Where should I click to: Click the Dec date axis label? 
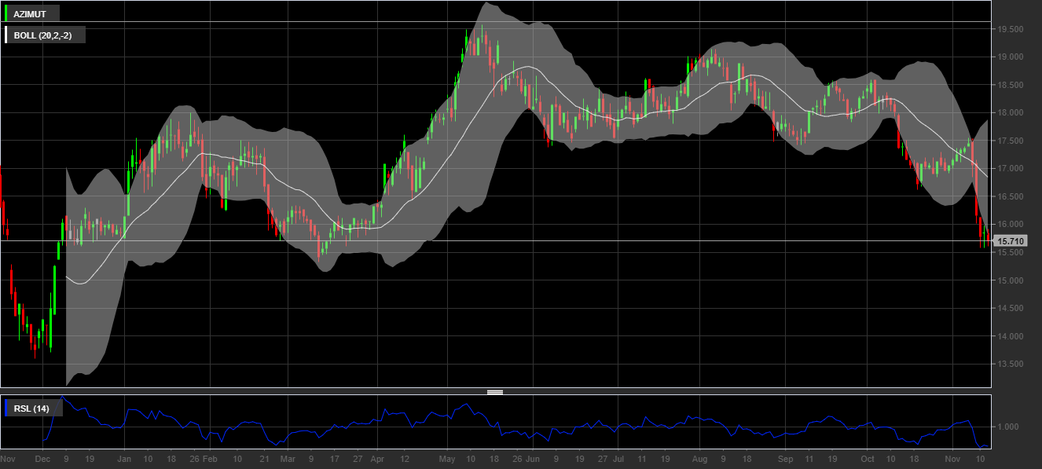click(x=43, y=458)
